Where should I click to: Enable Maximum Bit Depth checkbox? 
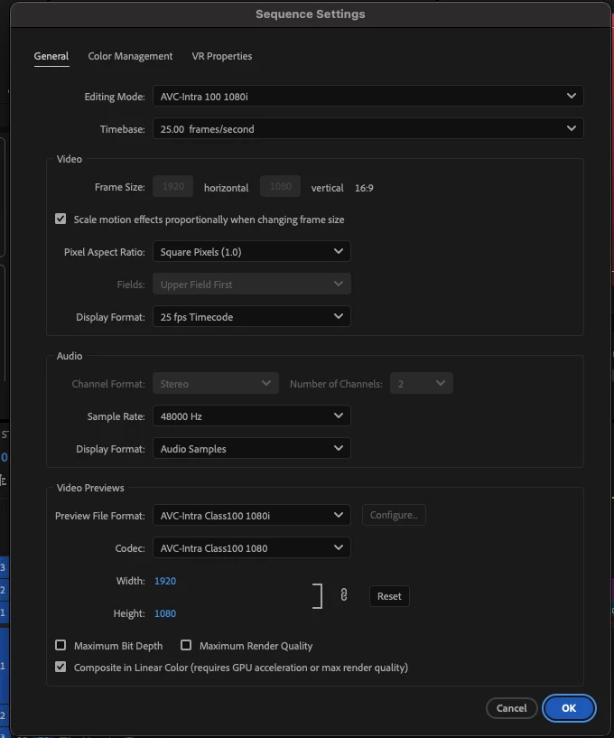click(x=60, y=645)
